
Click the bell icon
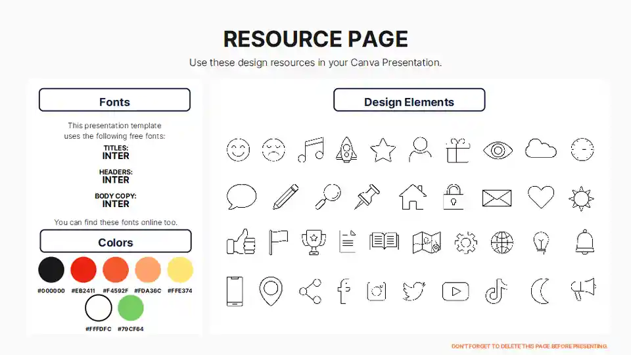(584, 242)
